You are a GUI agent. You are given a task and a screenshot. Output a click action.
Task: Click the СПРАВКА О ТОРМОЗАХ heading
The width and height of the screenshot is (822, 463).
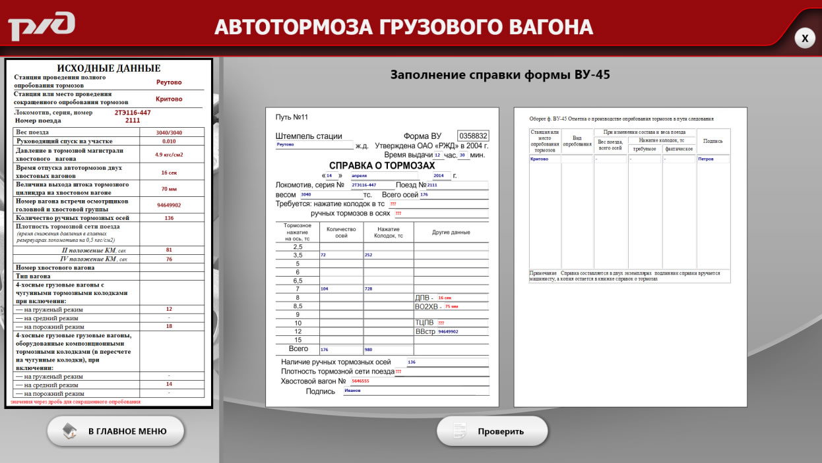(382, 165)
